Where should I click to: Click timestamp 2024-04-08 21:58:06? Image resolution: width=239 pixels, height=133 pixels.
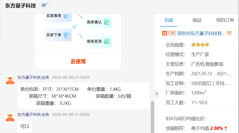71,115
